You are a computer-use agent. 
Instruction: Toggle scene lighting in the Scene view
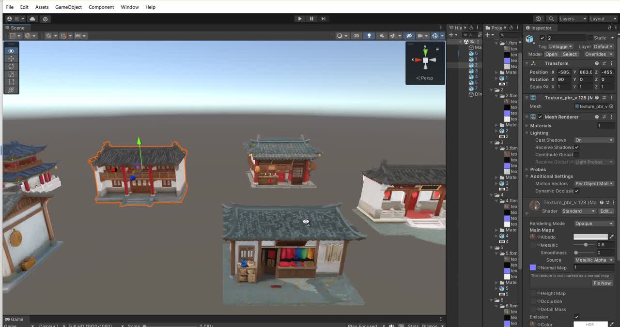tap(369, 35)
